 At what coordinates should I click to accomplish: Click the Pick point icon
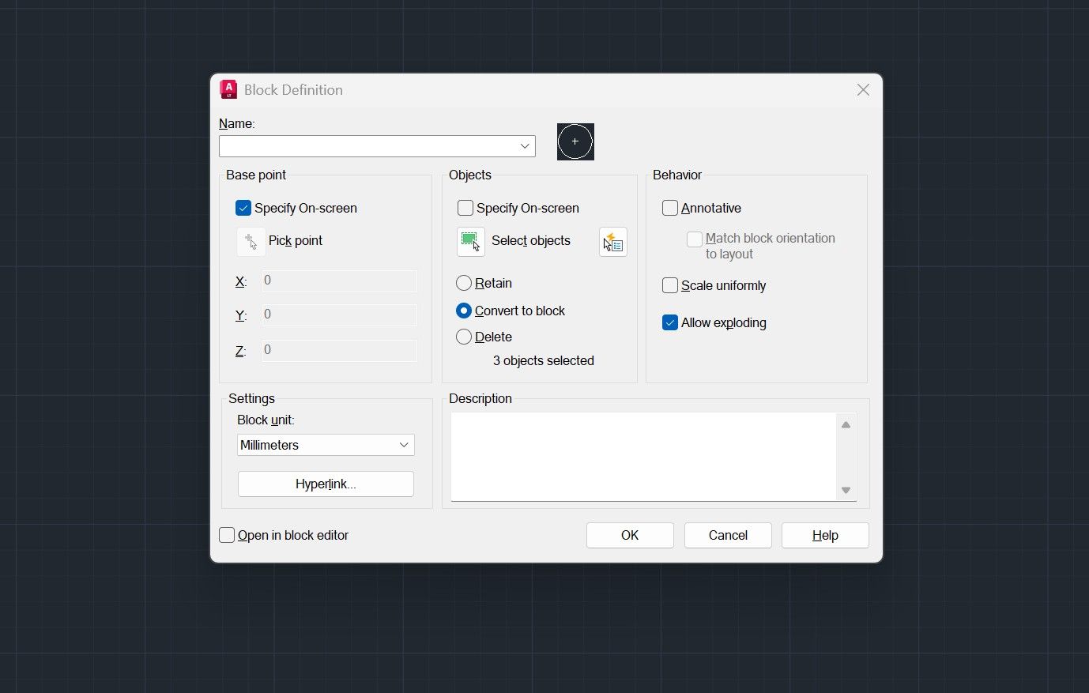pyautogui.click(x=251, y=241)
